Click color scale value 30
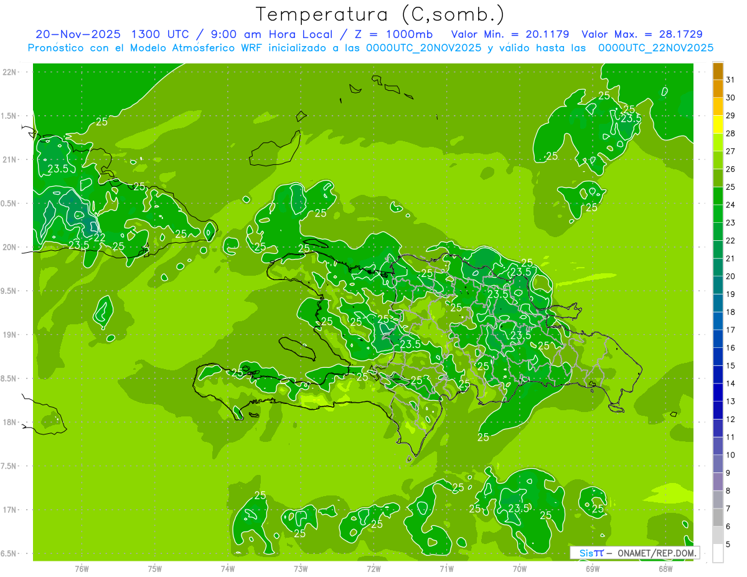The height and width of the screenshot is (577, 747). pyautogui.click(x=730, y=98)
